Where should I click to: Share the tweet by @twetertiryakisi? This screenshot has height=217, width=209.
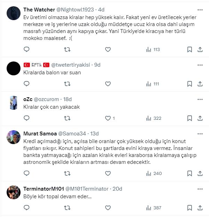(x=200, y=84)
